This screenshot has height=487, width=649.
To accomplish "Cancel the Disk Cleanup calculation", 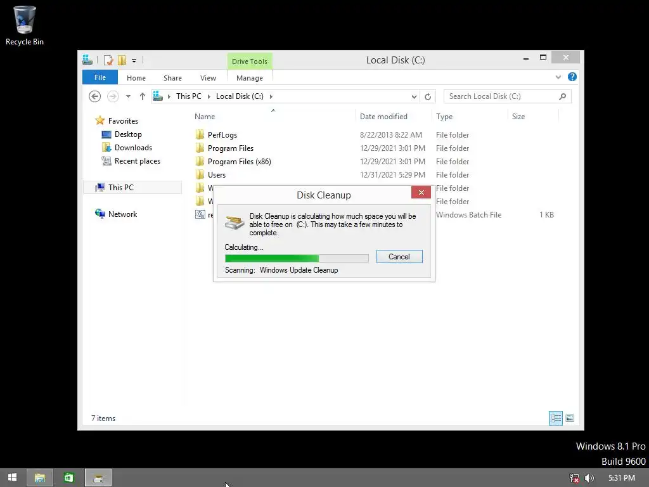I will 399,256.
